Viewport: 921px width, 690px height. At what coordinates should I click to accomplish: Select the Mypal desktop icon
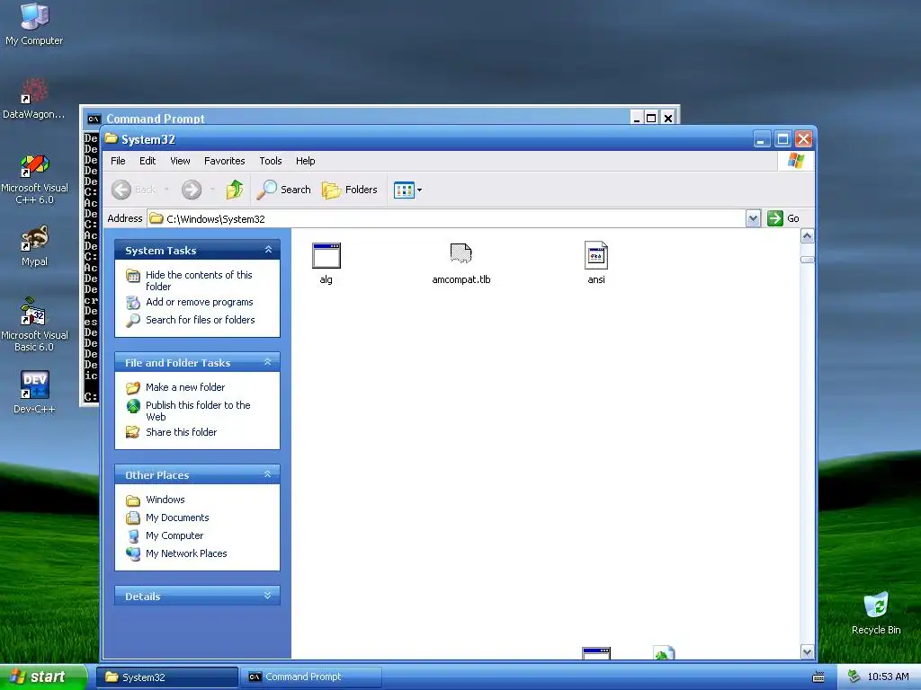34,246
